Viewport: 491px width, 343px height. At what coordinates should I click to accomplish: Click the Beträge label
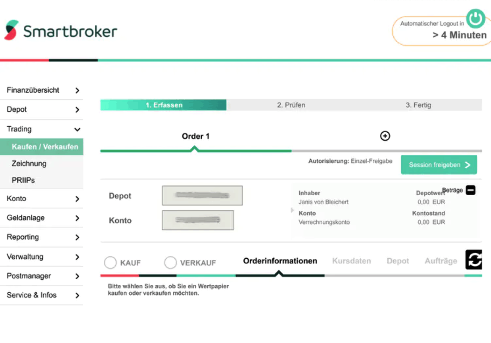coord(452,190)
